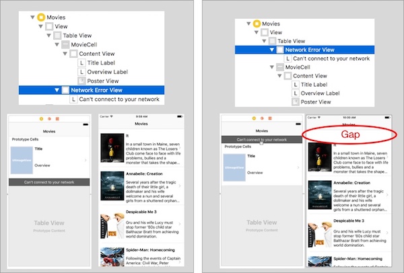Click the Overview Label 'L' icon in right outline
This screenshot has width=404, height=273.
(x=296, y=93)
